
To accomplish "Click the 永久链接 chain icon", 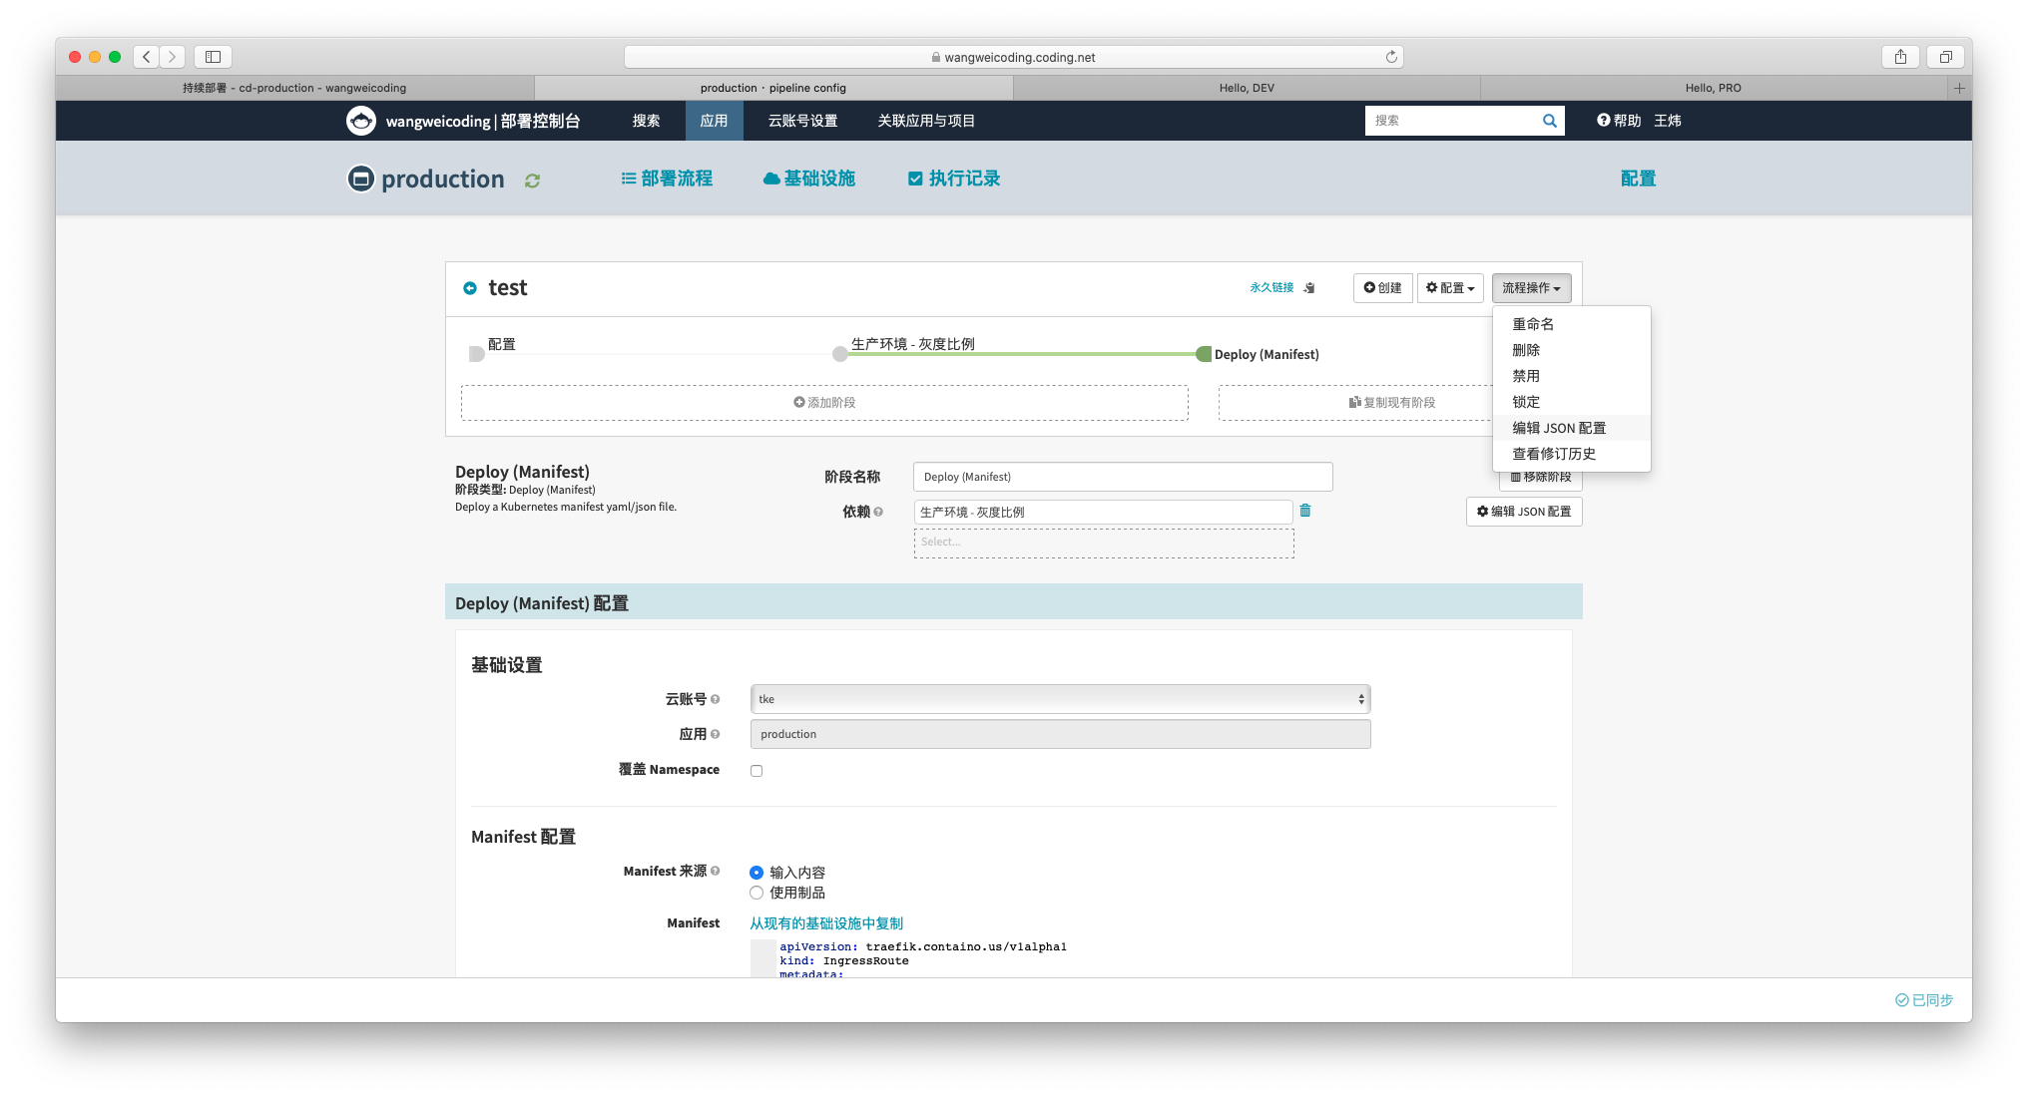I will click(1307, 287).
